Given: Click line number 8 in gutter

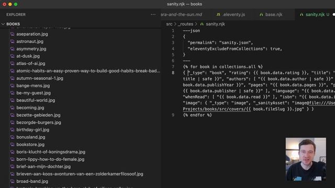Looking at the screenshot, I should click(x=173, y=73).
